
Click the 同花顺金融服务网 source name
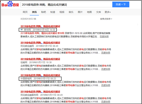[29, 95]
